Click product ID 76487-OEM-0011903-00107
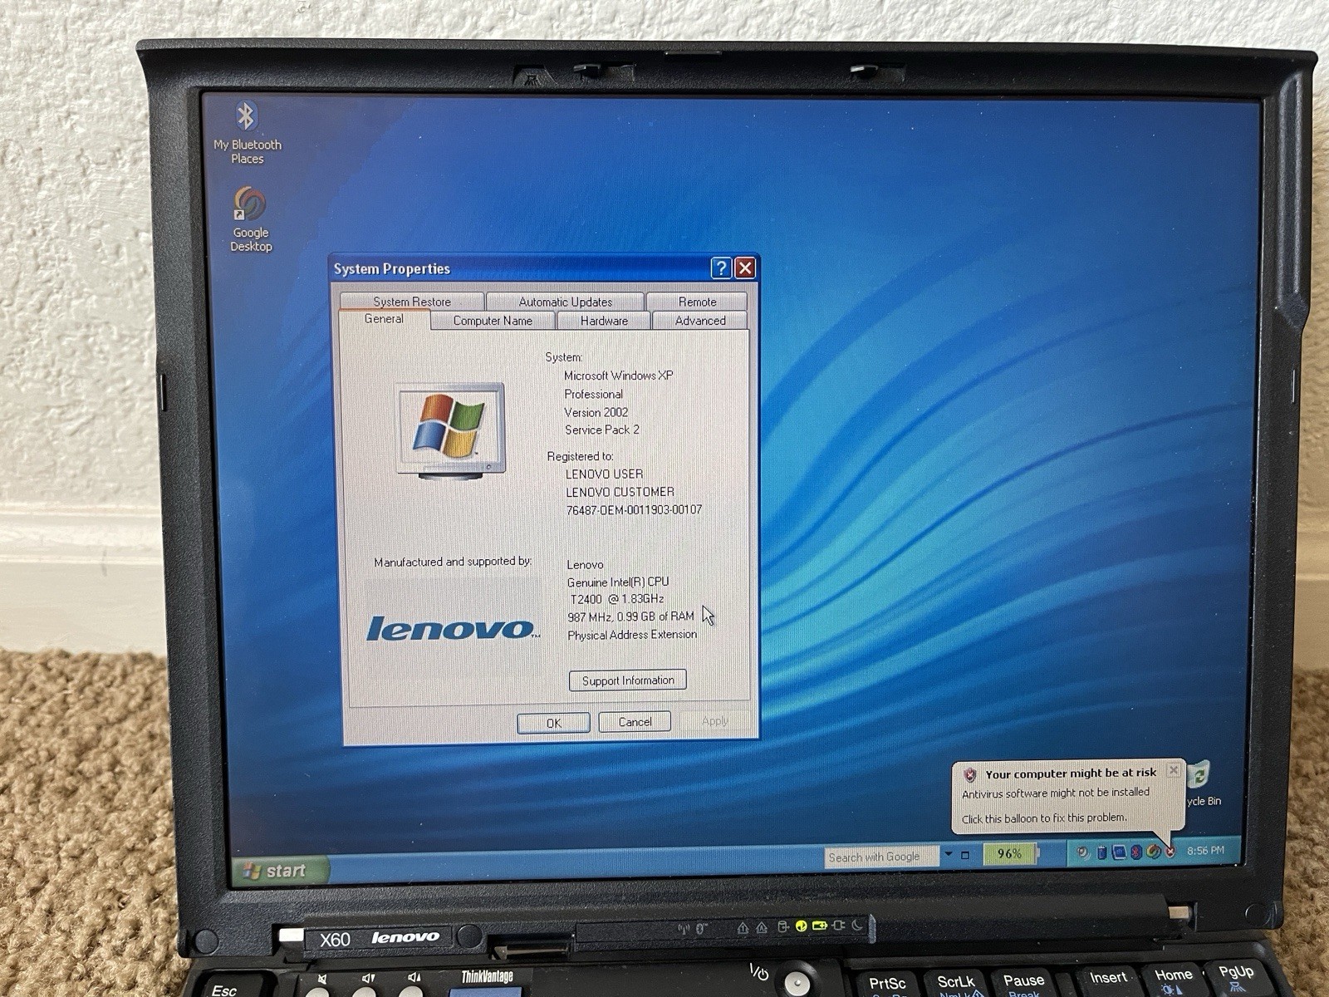1329x997 pixels. 634,510
